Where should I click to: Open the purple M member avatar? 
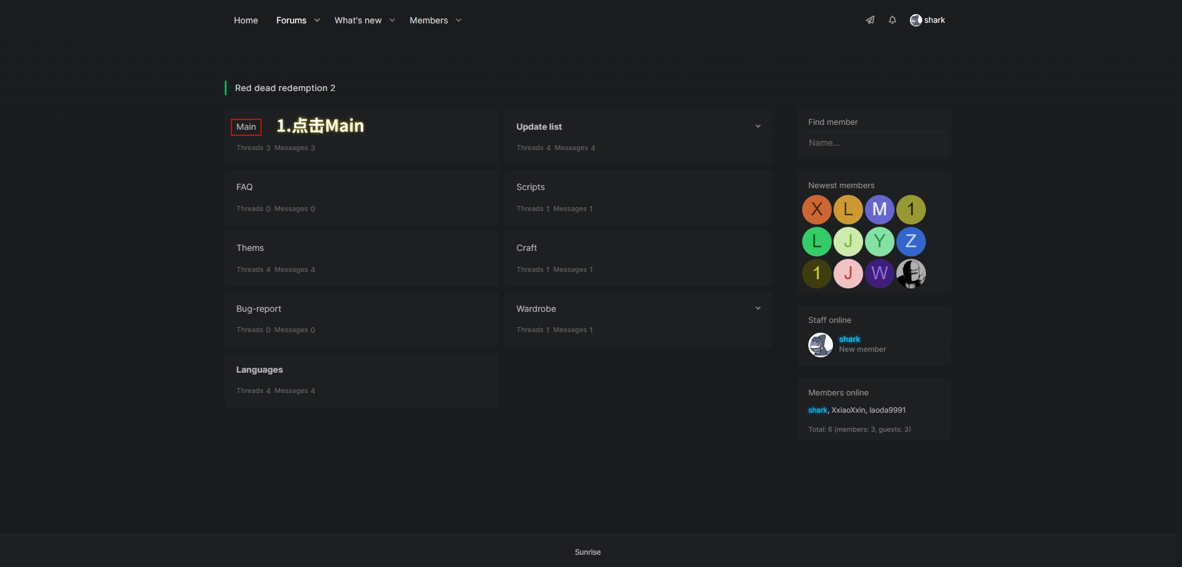[879, 210]
